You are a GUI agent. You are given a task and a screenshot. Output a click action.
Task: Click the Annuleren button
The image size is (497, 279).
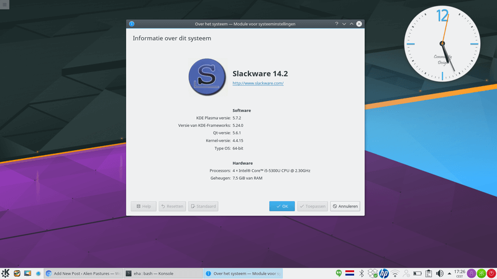pyautogui.click(x=345, y=206)
